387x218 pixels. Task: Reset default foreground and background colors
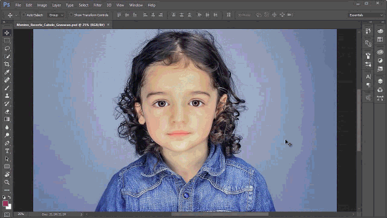click(x=4, y=197)
